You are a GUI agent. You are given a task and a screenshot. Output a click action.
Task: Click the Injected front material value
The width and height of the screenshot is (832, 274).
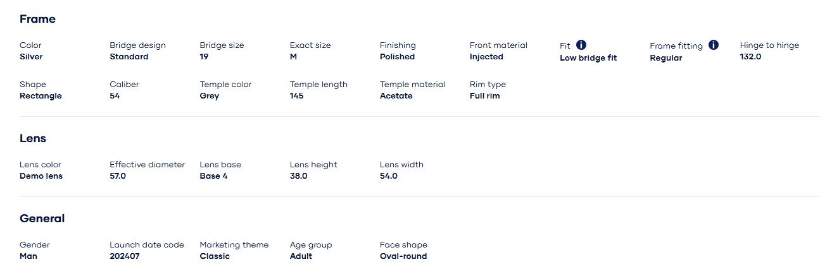click(x=486, y=57)
